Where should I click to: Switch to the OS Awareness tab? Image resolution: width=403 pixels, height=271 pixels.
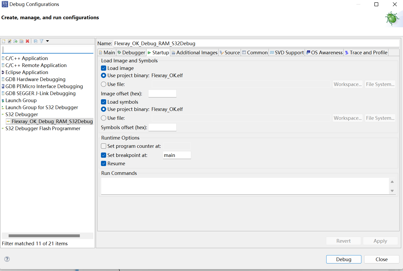click(324, 52)
